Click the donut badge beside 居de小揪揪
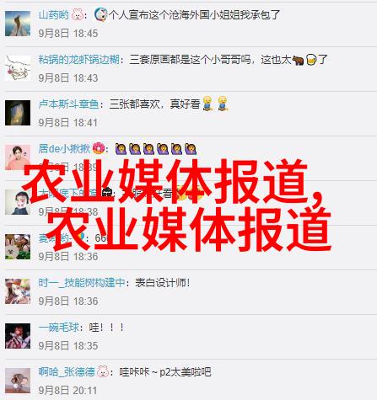 (99, 148)
